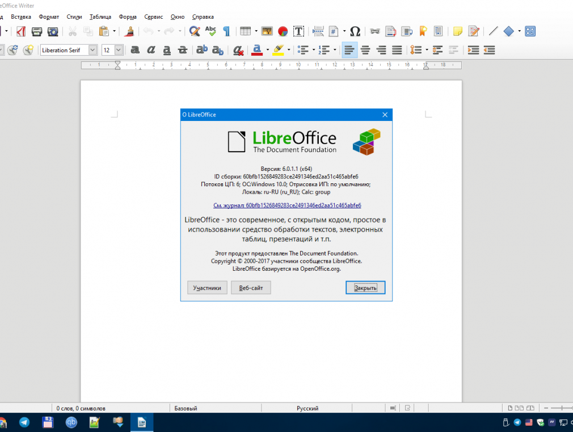Insert an endnote
This screenshot has height=432, width=573.
407,31
